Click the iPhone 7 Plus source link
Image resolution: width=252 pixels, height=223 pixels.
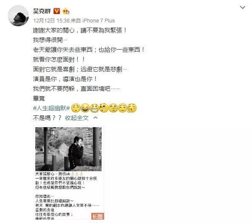(99, 20)
